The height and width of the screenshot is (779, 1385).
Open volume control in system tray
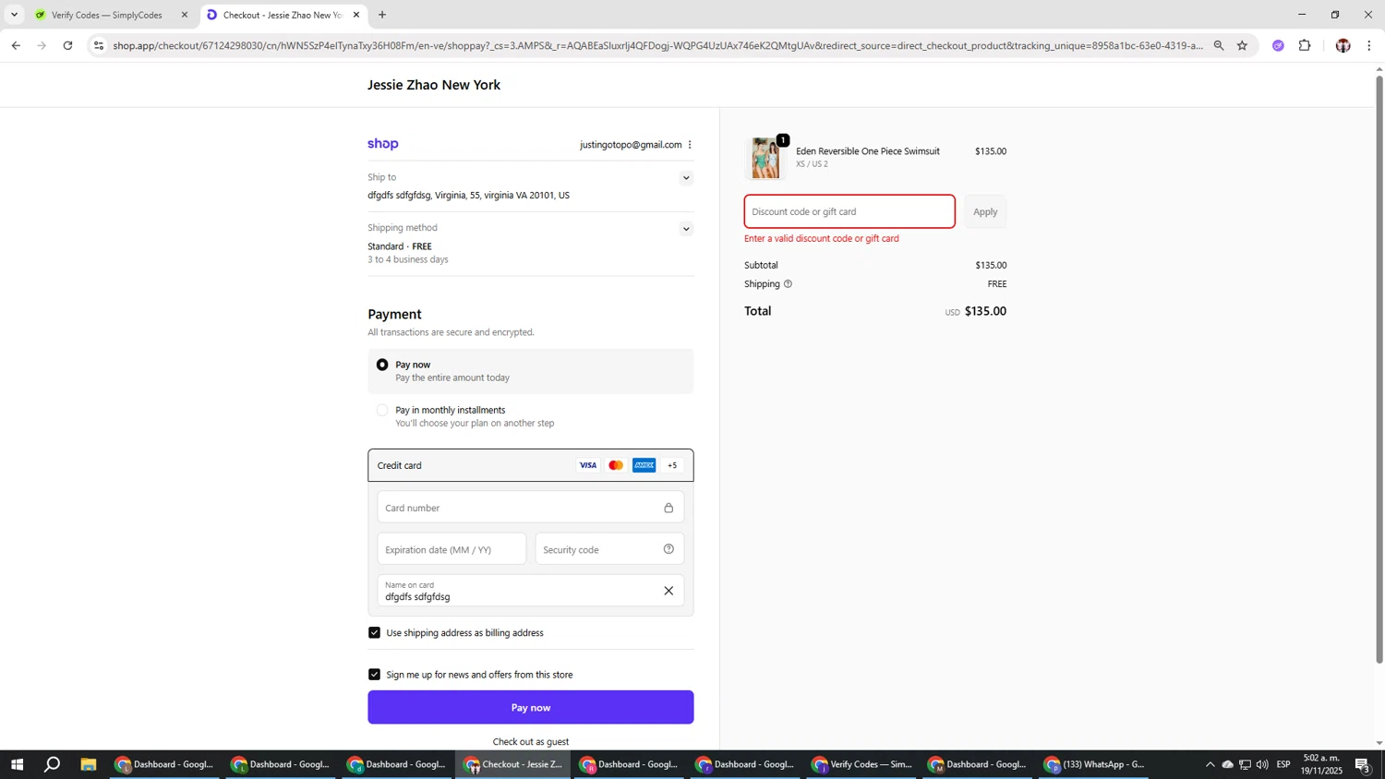1262,764
